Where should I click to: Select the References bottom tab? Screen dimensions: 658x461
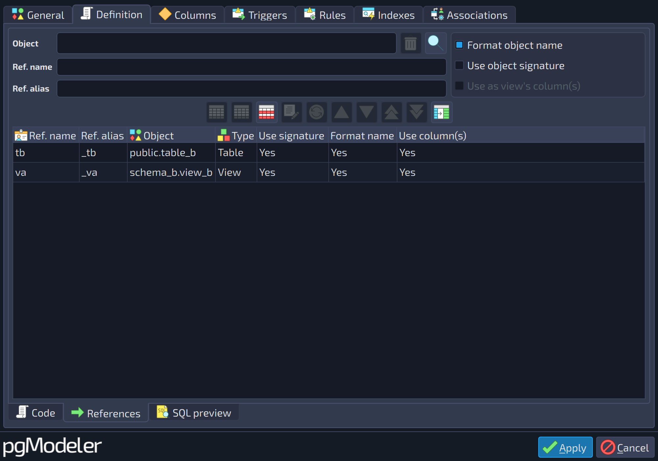pos(106,413)
